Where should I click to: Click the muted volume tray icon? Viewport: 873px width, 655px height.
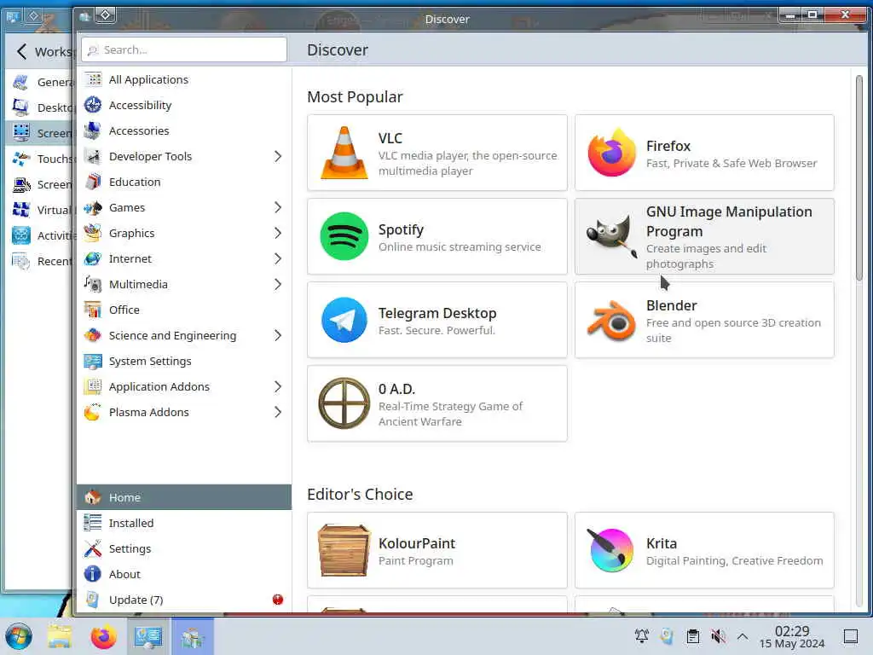click(718, 636)
